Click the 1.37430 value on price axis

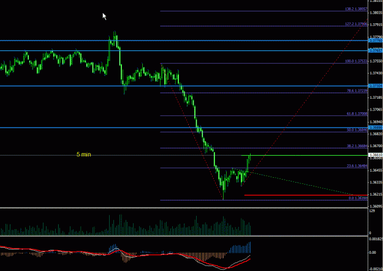click(376, 73)
